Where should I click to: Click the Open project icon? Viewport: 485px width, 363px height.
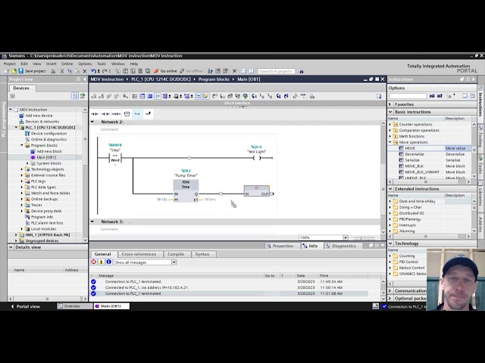coord(14,71)
